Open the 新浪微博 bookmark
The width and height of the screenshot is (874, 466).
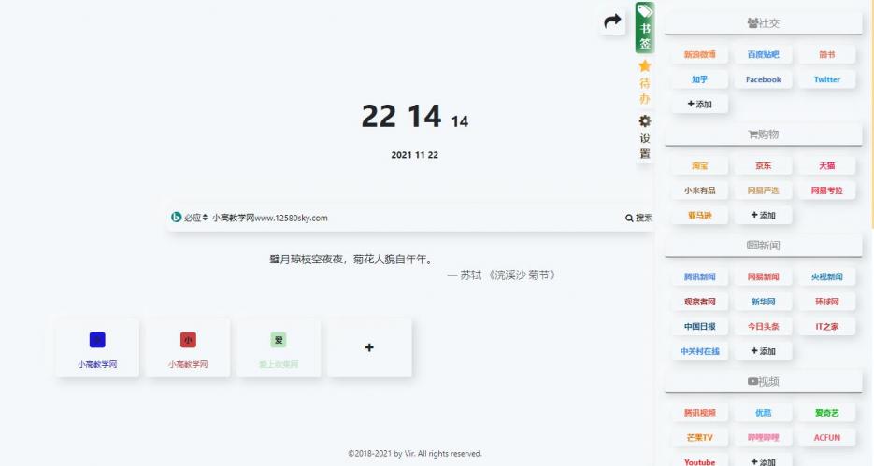[699, 54]
